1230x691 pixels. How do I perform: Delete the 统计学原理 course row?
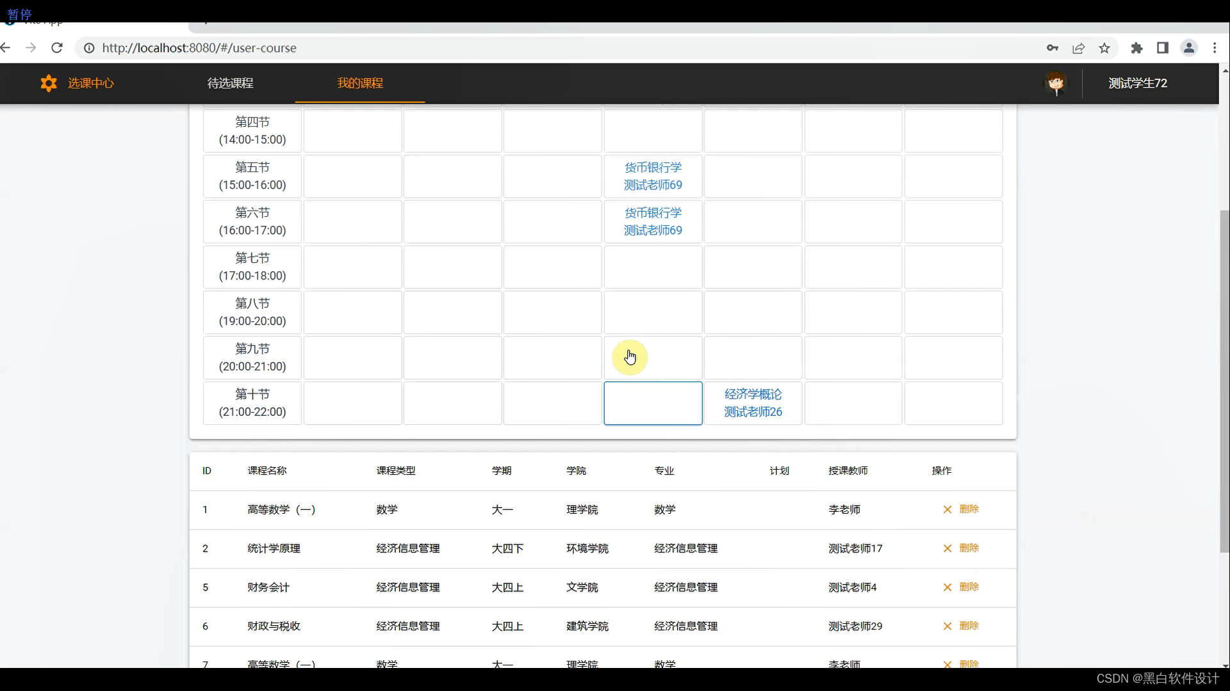click(961, 548)
